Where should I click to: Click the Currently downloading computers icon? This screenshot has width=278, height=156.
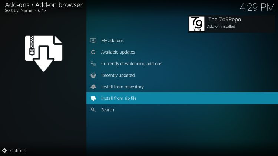click(93, 64)
